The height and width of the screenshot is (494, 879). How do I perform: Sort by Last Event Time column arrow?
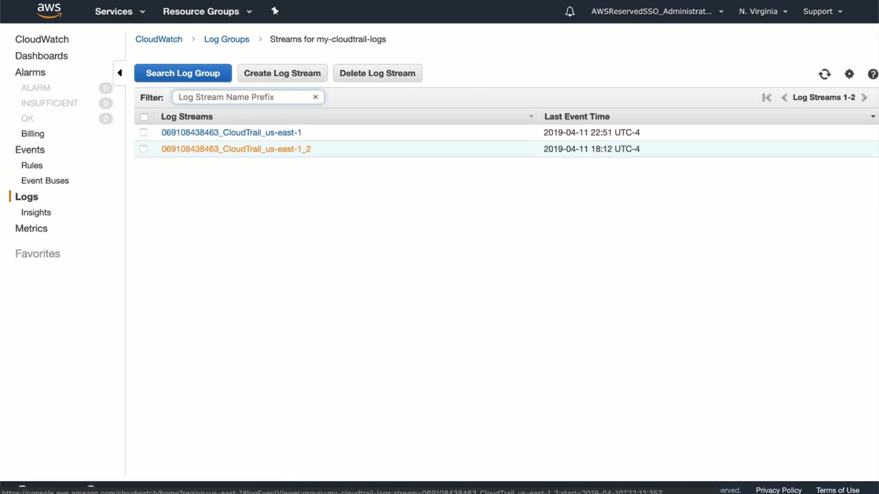pyautogui.click(x=873, y=117)
